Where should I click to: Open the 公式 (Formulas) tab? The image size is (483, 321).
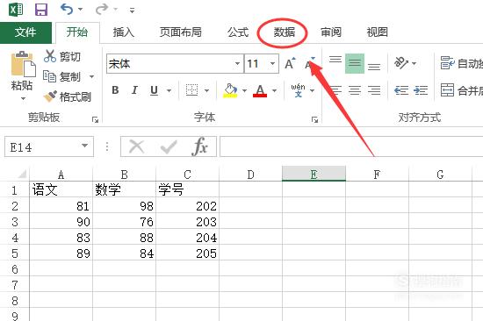[x=238, y=32]
